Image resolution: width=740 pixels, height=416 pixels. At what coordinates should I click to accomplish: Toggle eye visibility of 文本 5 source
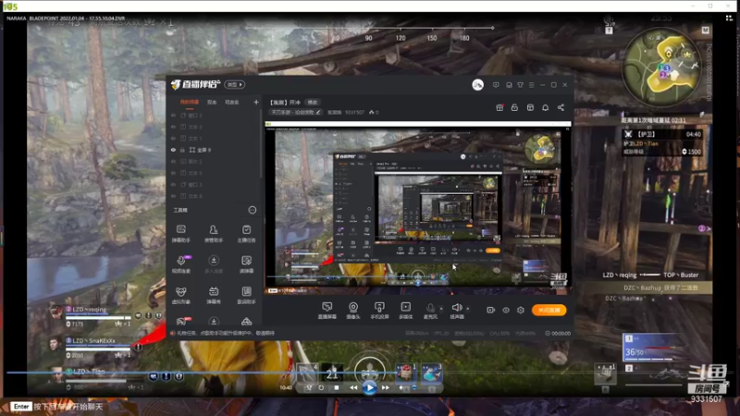pyautogui.click(x=173, y=173)
